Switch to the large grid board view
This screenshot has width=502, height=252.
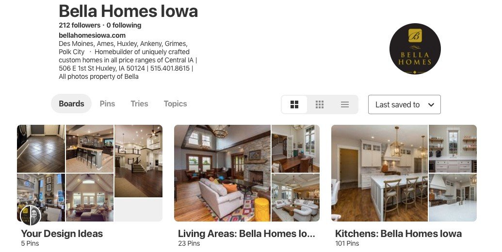pos(294,104)
